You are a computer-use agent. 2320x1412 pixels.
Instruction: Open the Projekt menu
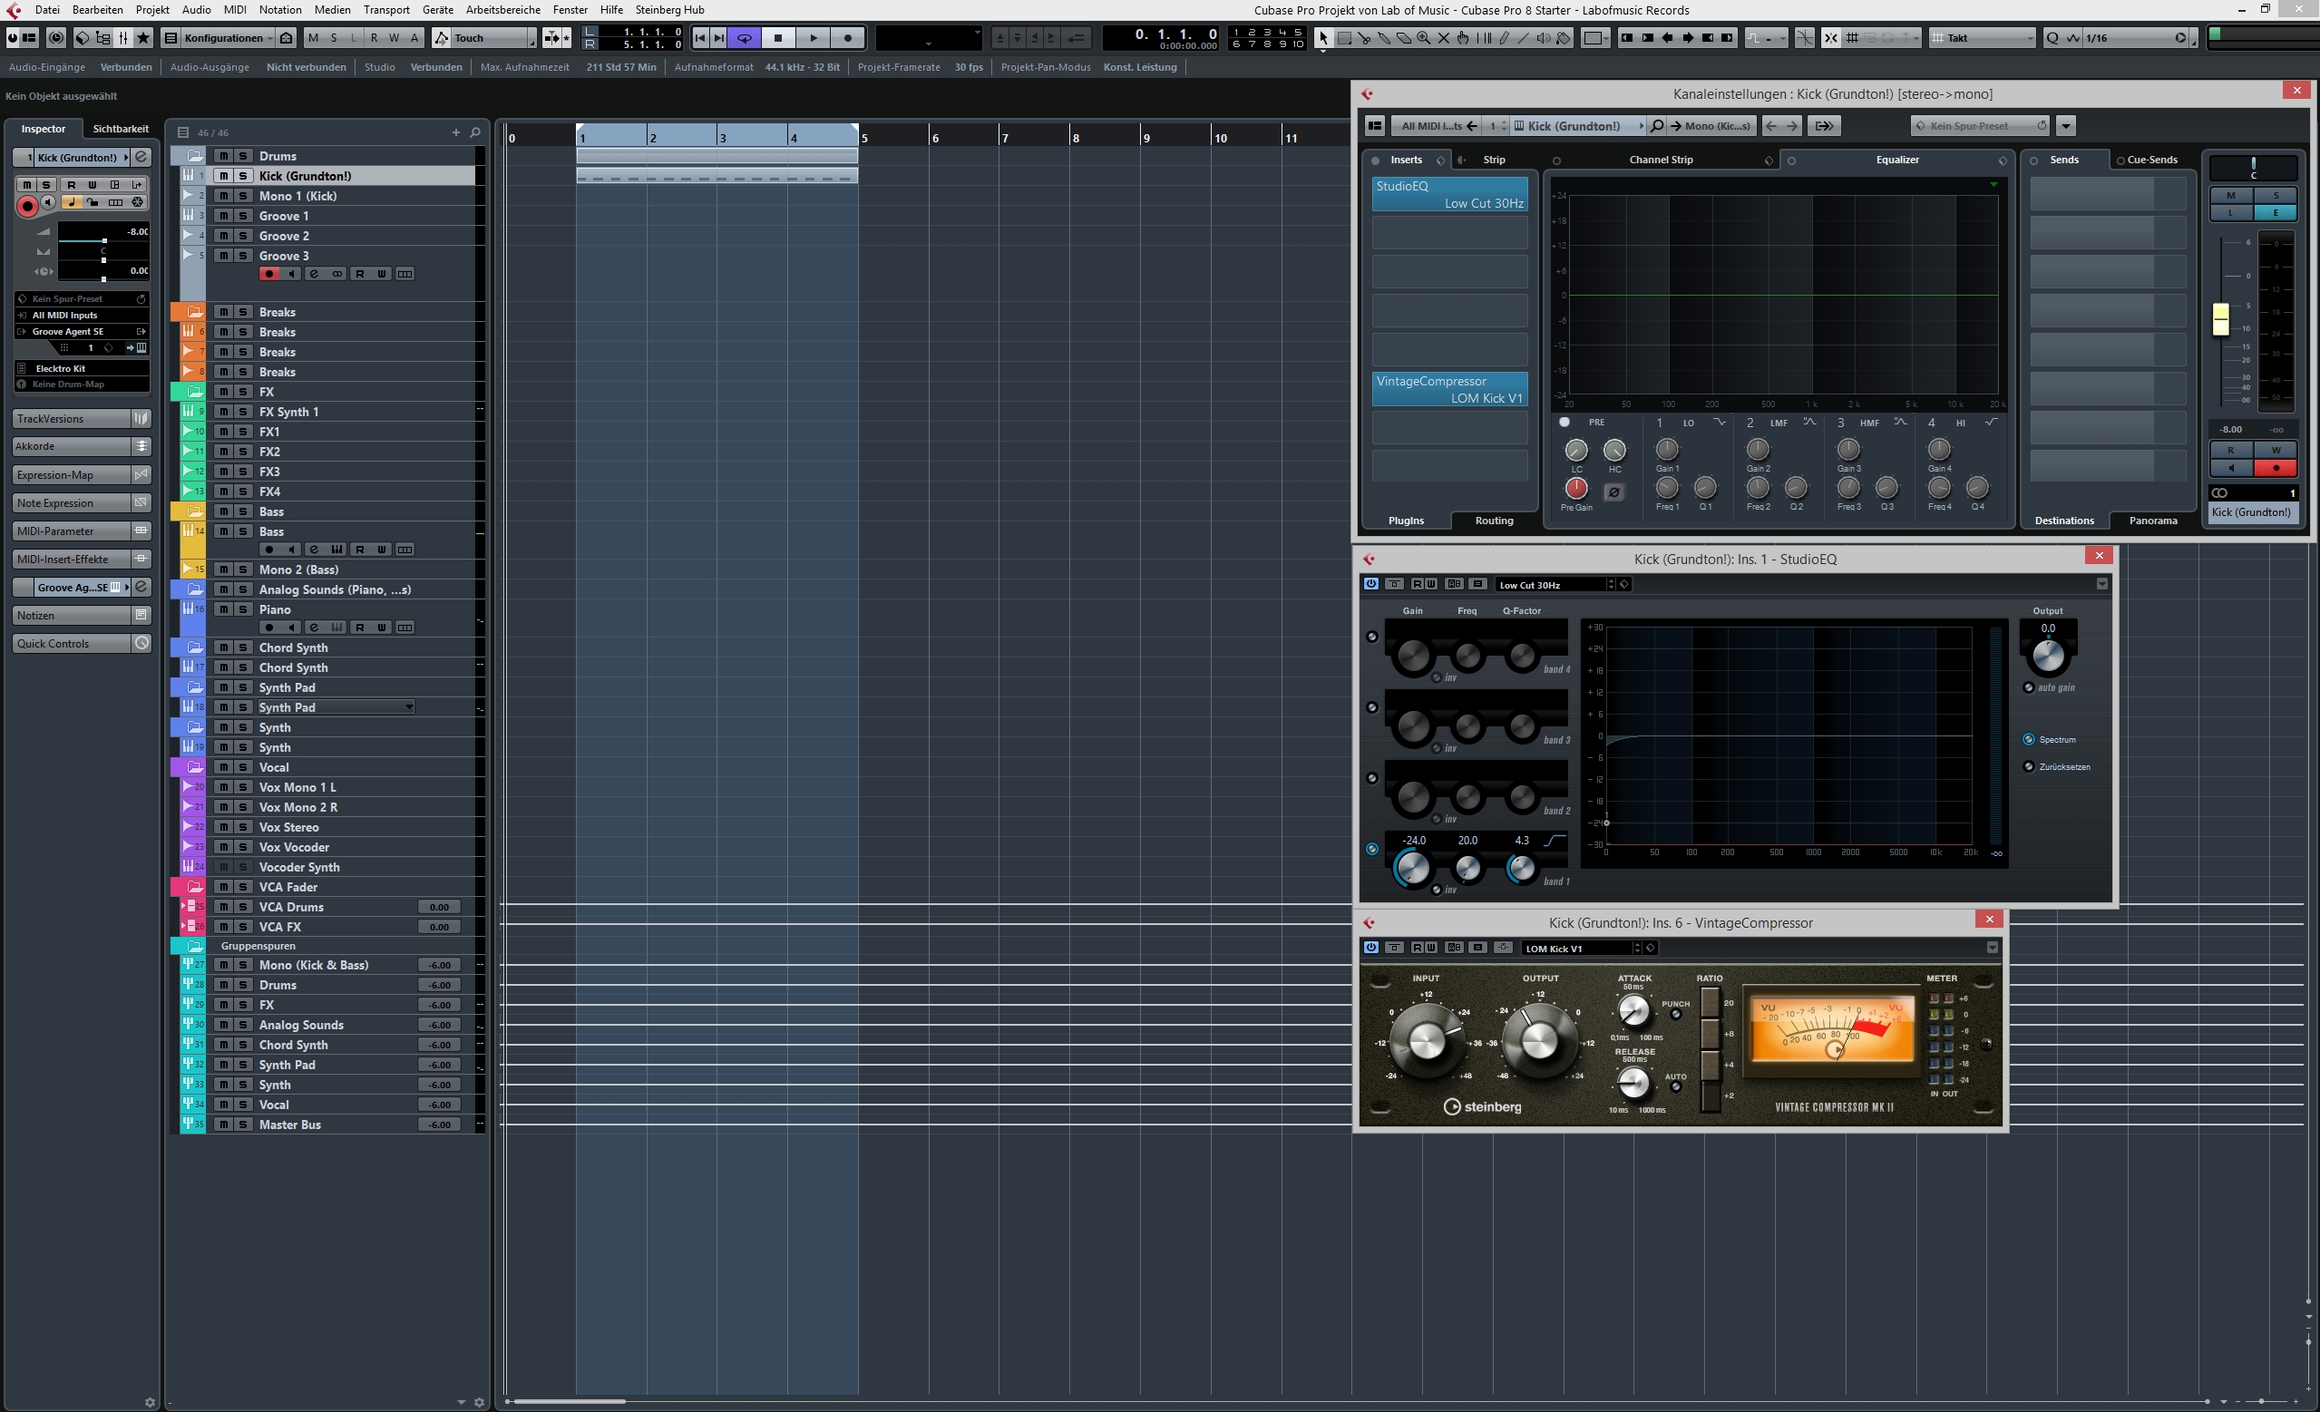151,9
